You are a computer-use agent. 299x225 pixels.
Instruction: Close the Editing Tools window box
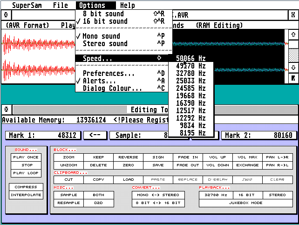point(6,109)
